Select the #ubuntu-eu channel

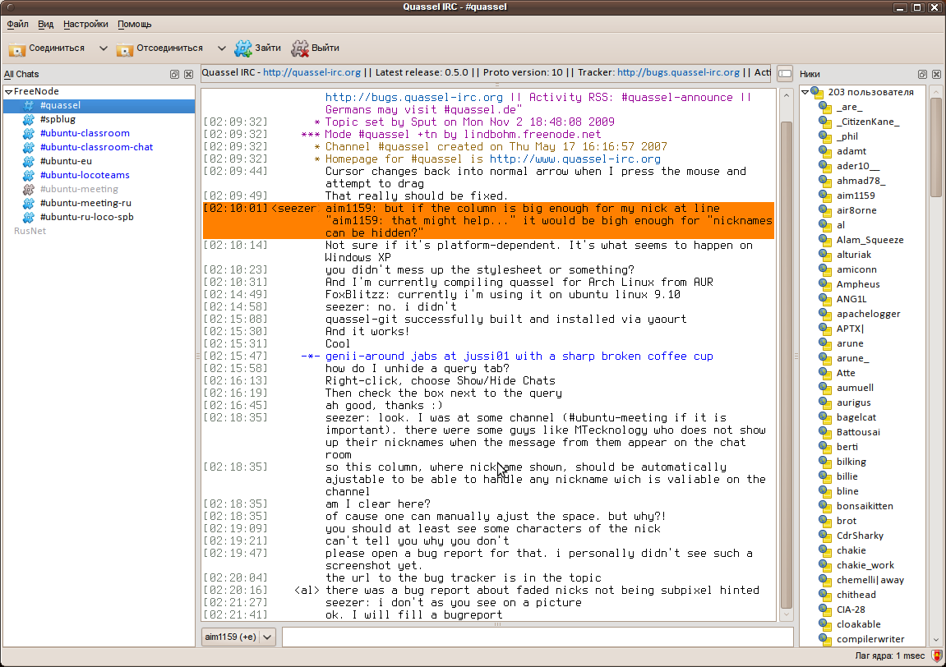click(x=66, y=161)
